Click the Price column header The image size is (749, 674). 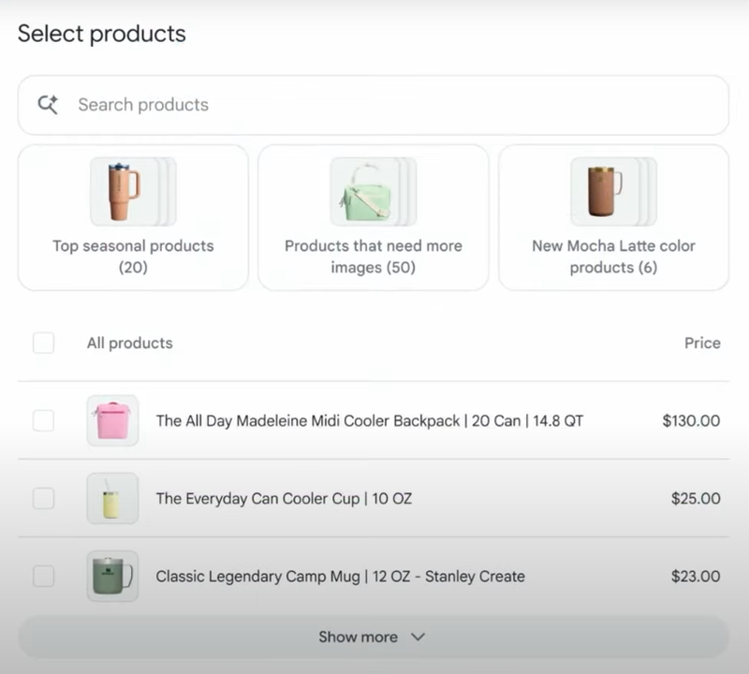tap(702, 343)
